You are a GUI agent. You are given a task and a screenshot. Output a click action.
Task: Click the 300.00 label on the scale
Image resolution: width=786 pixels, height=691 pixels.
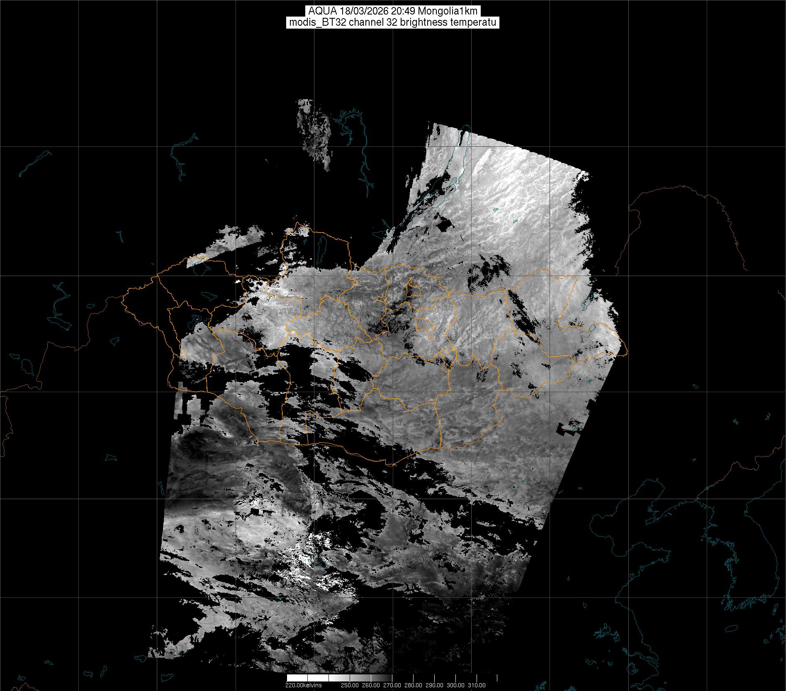tap(455, 685)
